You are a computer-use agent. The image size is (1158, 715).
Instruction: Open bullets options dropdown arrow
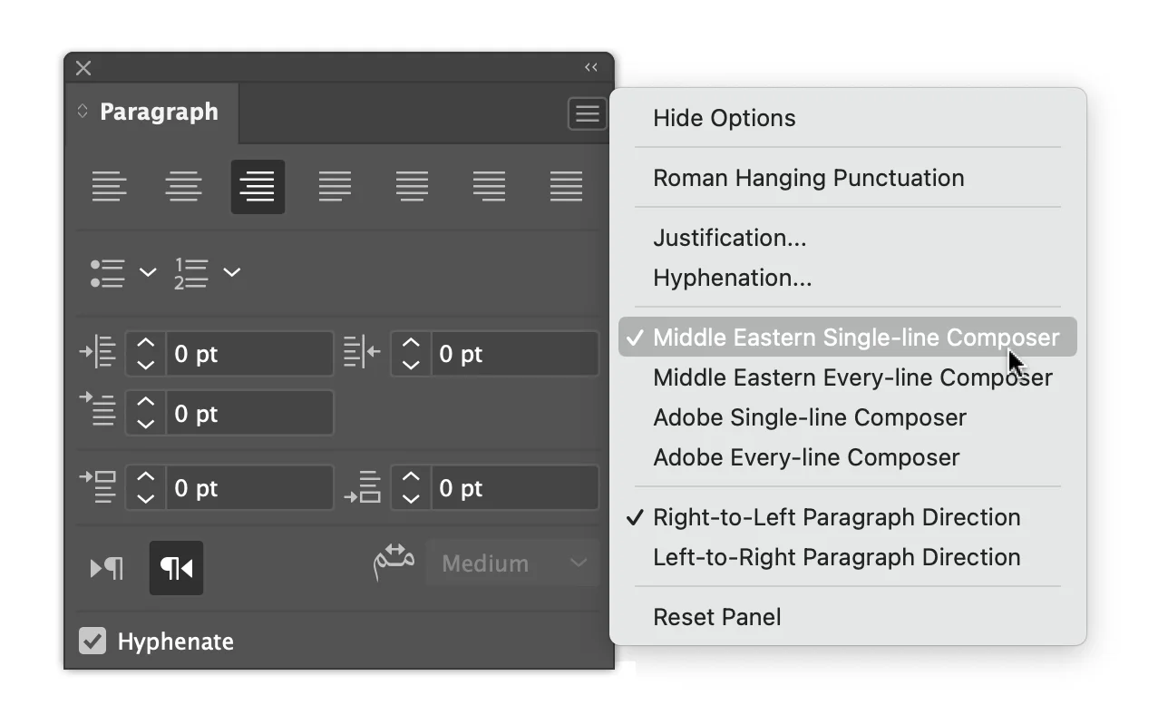148,272
